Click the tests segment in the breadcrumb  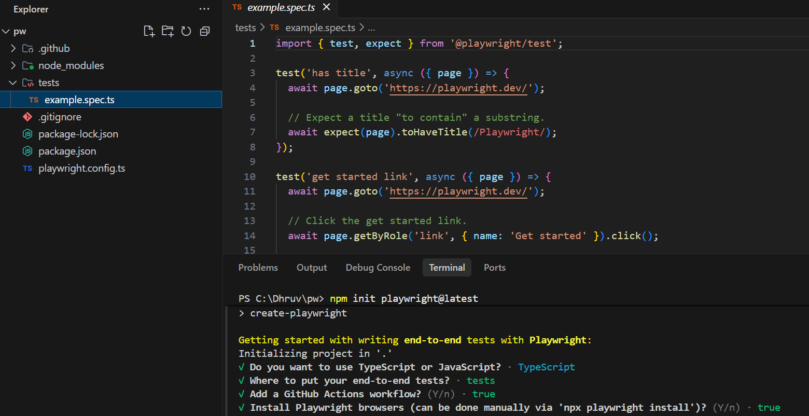click(245, 28)
